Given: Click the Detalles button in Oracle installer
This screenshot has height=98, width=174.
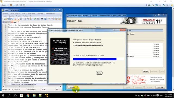Looking at the screenshot, I should point(146,71).
